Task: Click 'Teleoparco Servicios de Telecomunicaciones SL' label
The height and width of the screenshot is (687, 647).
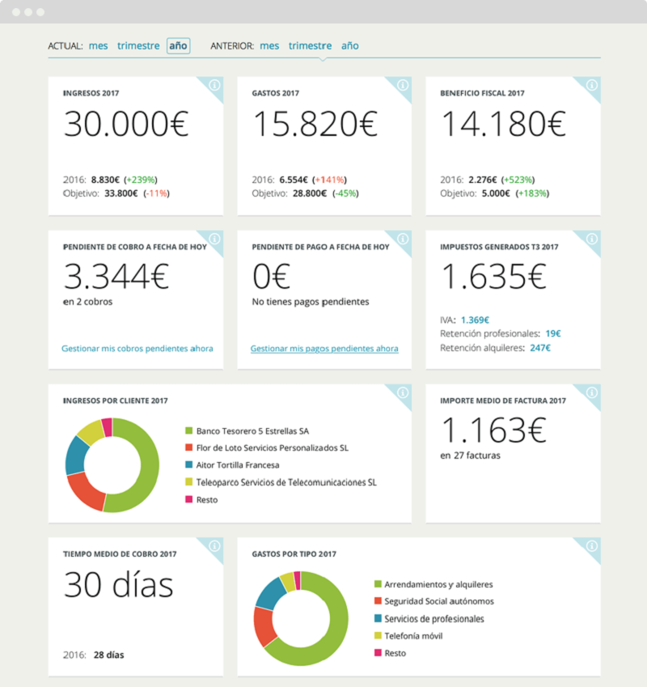Action: (x=286, y=482)
